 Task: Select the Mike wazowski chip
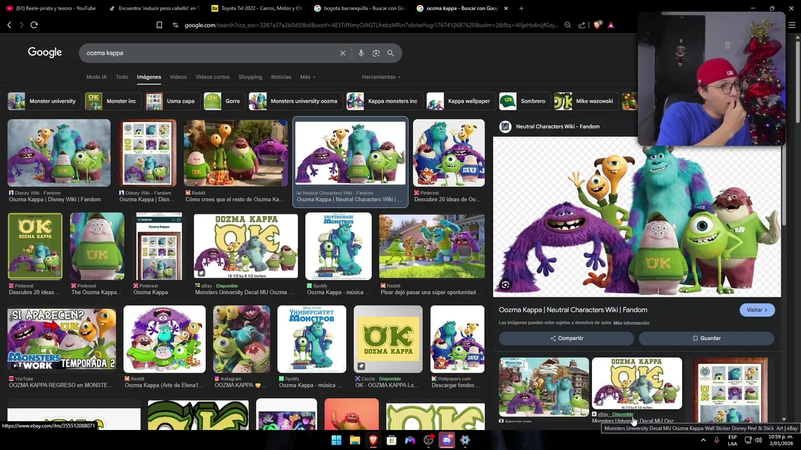coord(586,101)
